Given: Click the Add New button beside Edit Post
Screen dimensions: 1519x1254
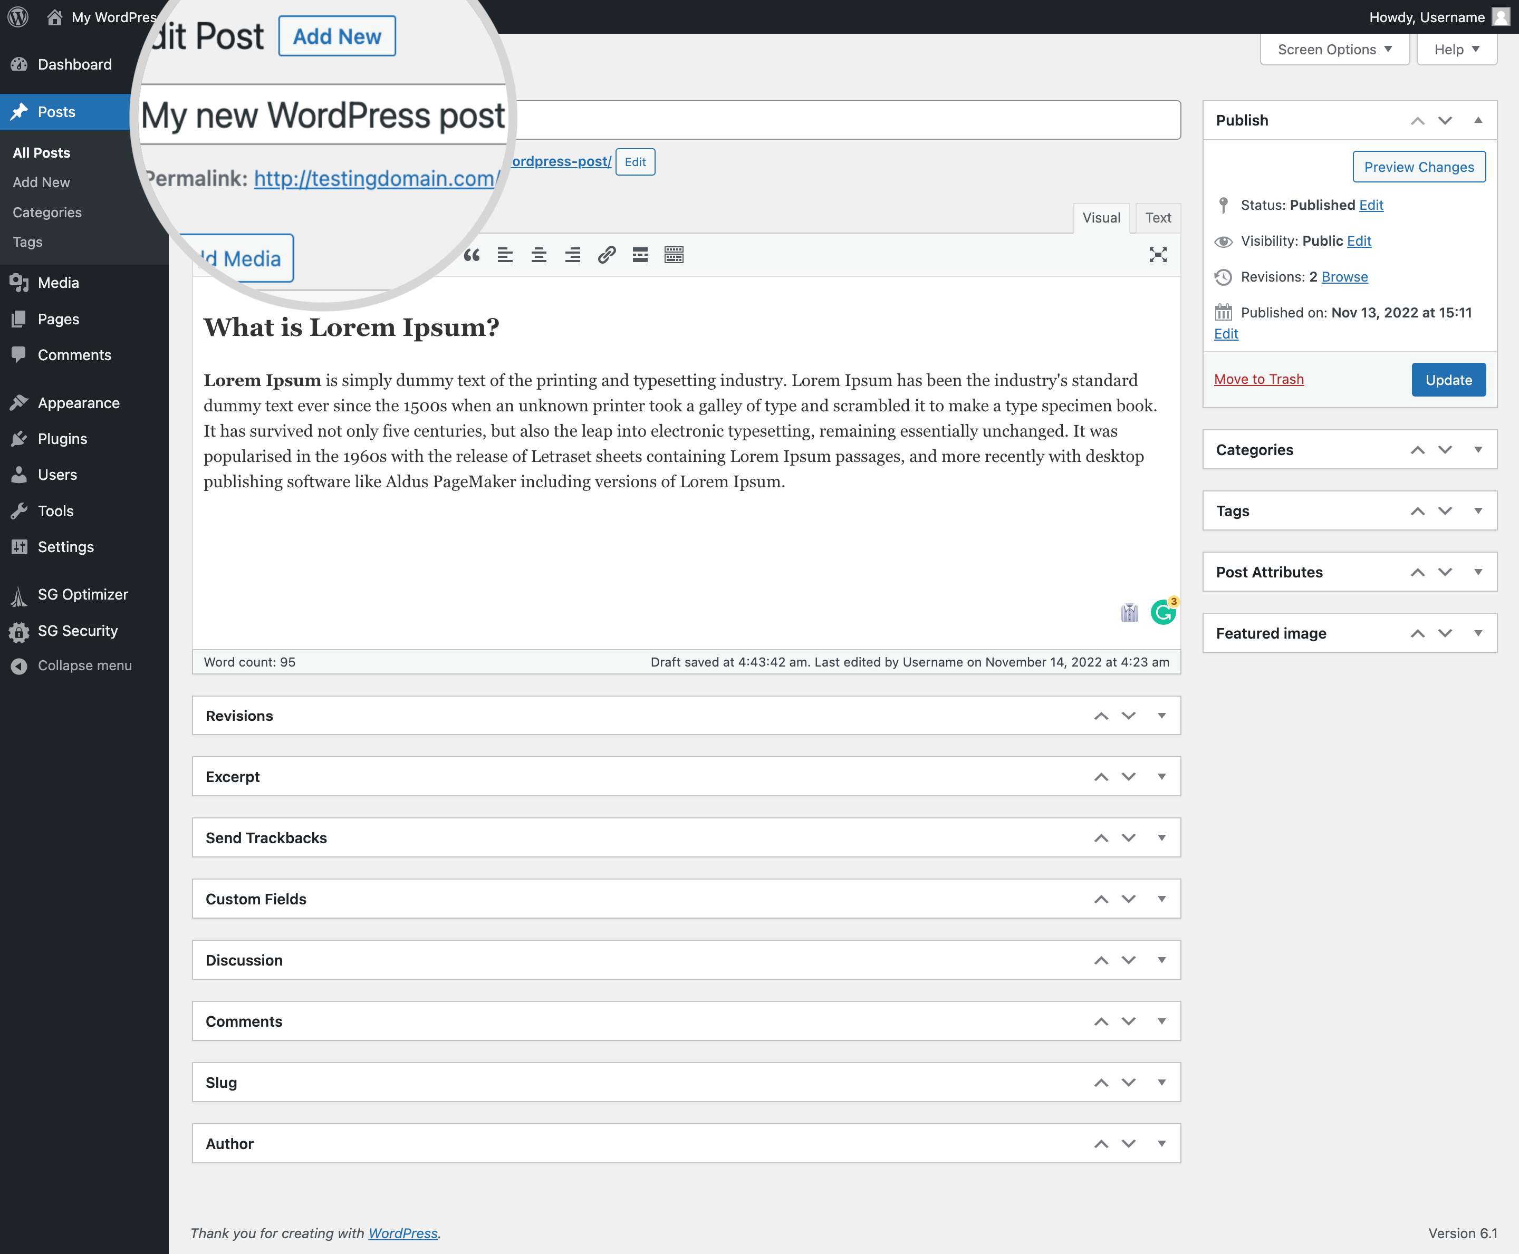Looking at the screenshot, I should coord(337,36).
